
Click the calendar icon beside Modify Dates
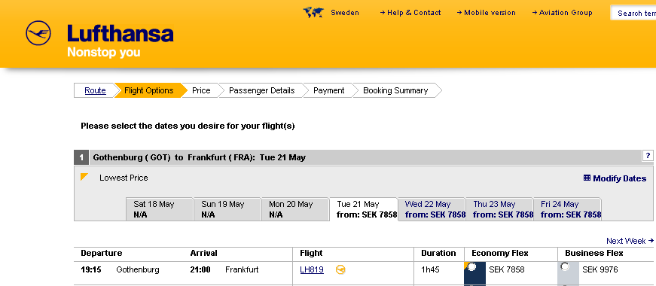pos(587,178)
